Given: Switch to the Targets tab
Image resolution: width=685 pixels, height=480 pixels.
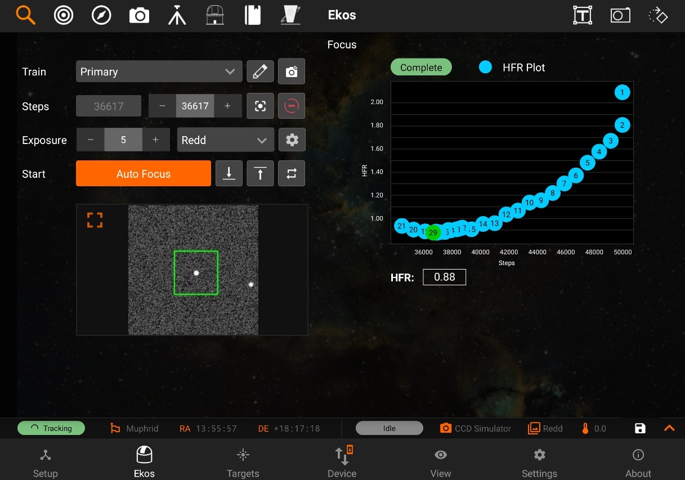Looking at the screenshot, I should click(243, 463).
